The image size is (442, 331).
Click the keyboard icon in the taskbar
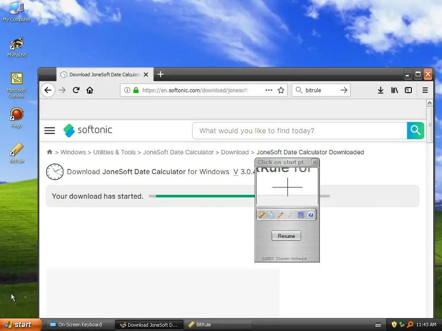(378, 325)
